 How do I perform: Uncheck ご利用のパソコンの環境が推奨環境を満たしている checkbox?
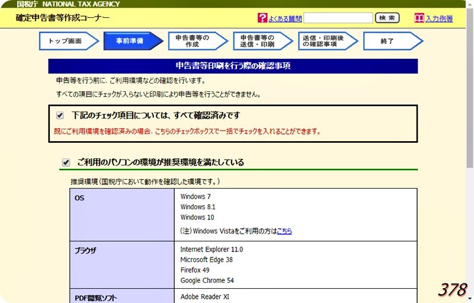point(66,162)
